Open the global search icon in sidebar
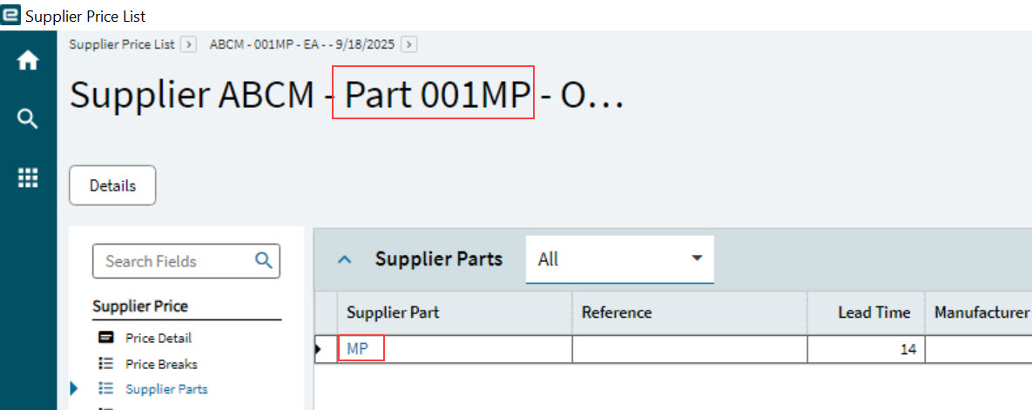 tap(28, 118)
